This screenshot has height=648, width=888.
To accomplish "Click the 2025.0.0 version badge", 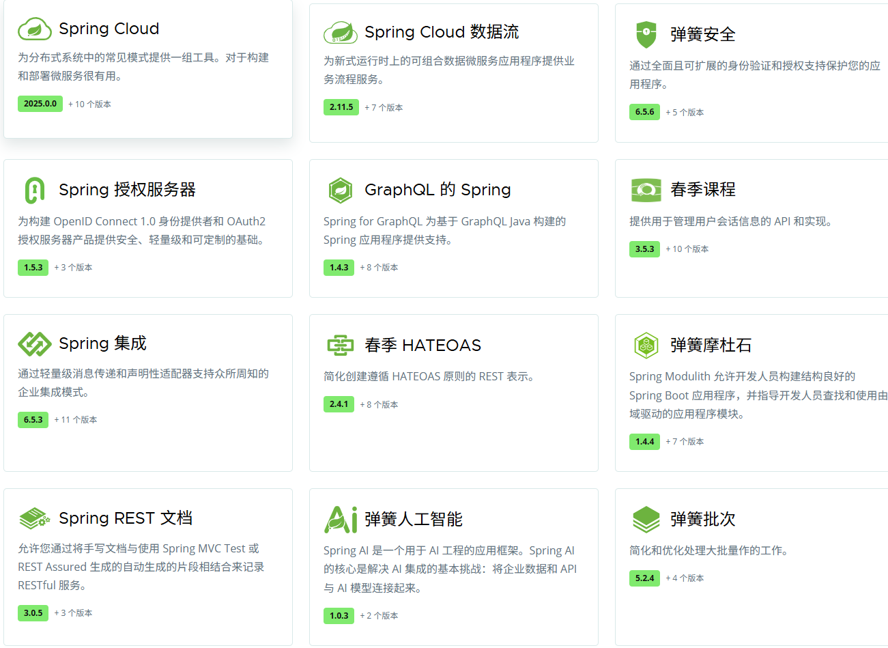I will point(40,104).
